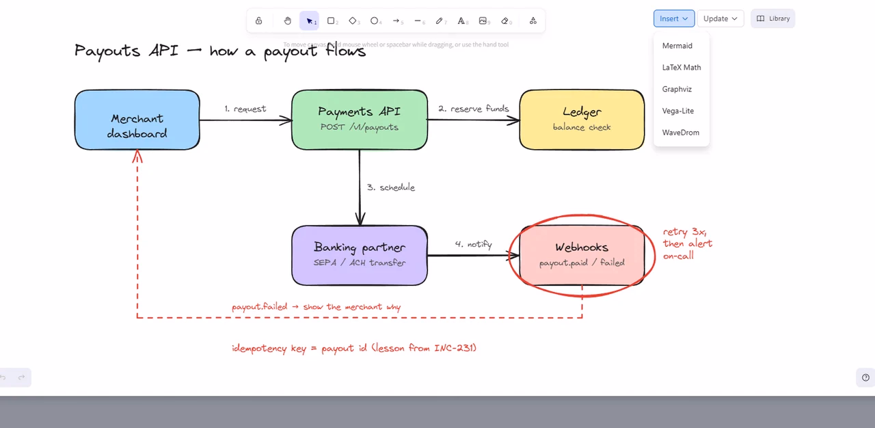Screen dimensions: 875x428
Task: Click the '4. notify' label
Action: 474,244
